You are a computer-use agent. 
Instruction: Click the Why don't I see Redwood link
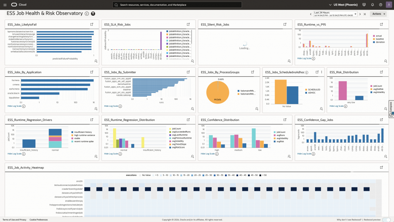tap(349, 220)
